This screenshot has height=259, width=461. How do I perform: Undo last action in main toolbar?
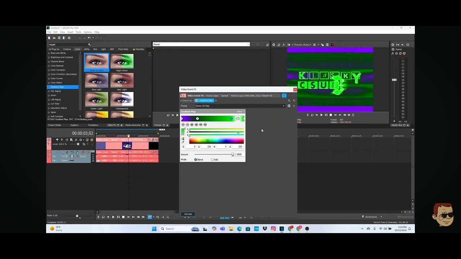[89, 38]
